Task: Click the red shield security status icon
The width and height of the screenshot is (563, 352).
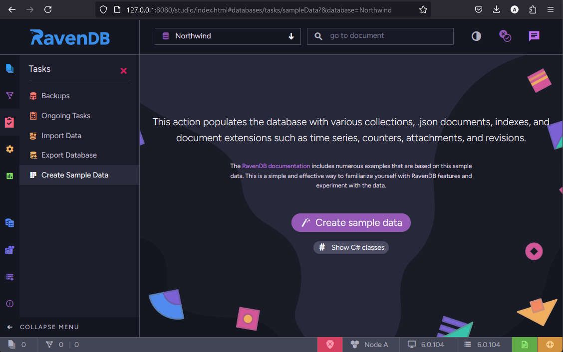Action: tap(330, 345)
